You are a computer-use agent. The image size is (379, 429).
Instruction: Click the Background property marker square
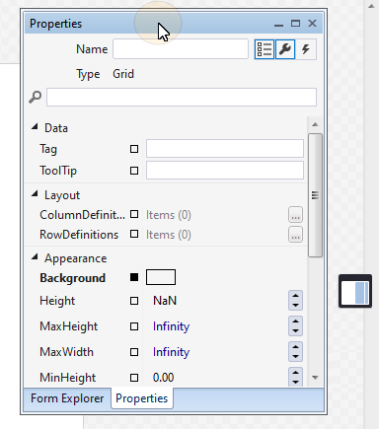[134, 277]
